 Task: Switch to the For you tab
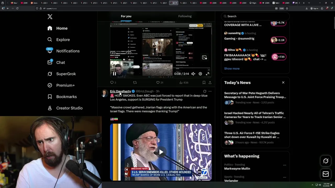pos(126,16)
